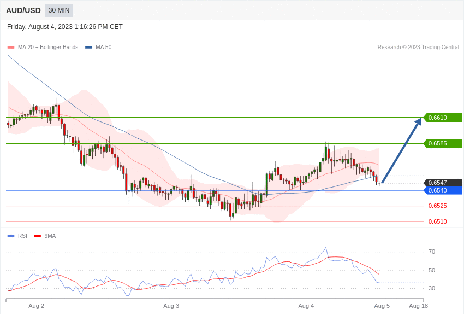Click the Aug 18 date axis label
This screenshot has width=464, height=315.
[419, 306]
